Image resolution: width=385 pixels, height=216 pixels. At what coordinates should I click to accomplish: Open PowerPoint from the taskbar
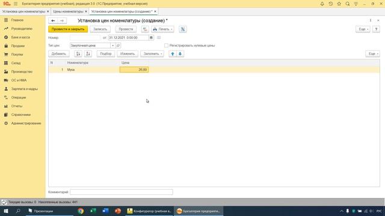click(118, 211)
